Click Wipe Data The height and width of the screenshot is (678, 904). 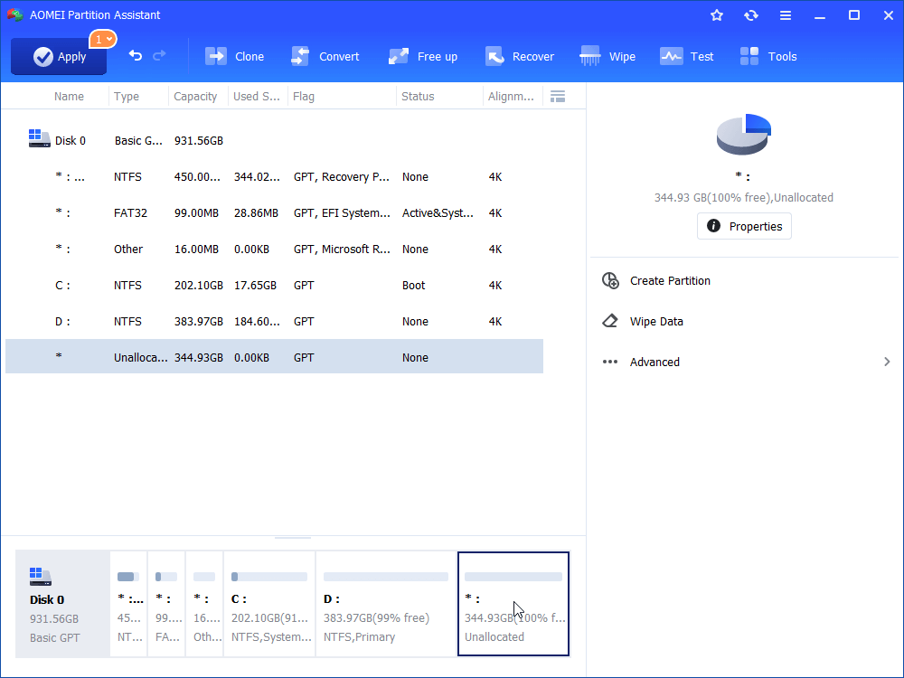(x=656, y=321)
